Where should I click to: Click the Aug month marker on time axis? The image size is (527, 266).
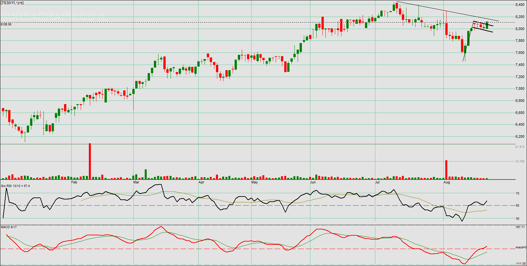tap(446, 182)
